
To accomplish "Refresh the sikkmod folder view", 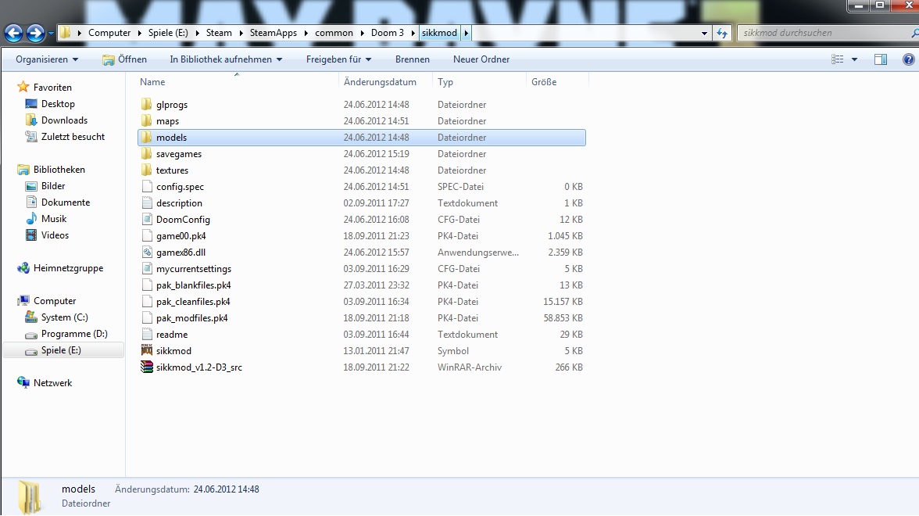I will 722,34.
